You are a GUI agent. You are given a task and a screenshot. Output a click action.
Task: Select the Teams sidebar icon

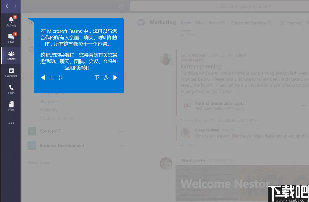(x=11, y=56)
